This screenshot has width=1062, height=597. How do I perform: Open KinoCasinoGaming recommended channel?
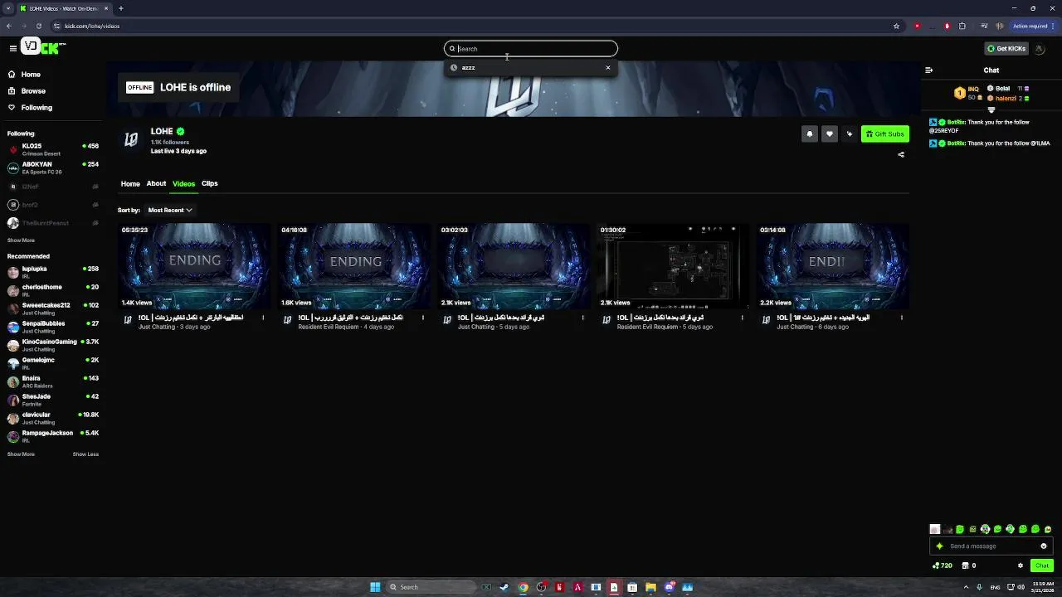point(53,345)
